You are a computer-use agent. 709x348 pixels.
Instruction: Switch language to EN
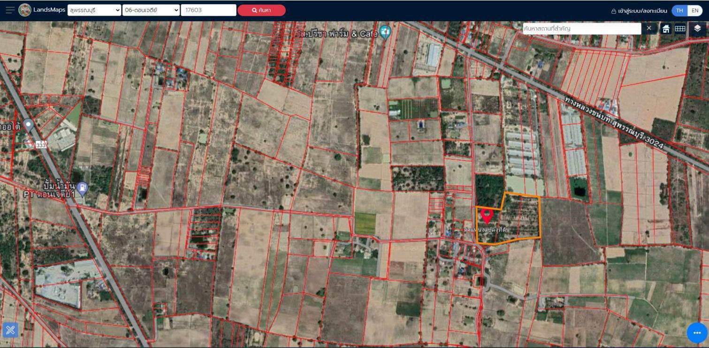click(695, 10)
